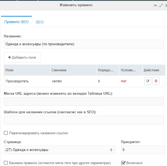The width and height of the screenshot is (167, 166).
Task: Sort by the Синоним column header
Action: [x=73, y=70]
